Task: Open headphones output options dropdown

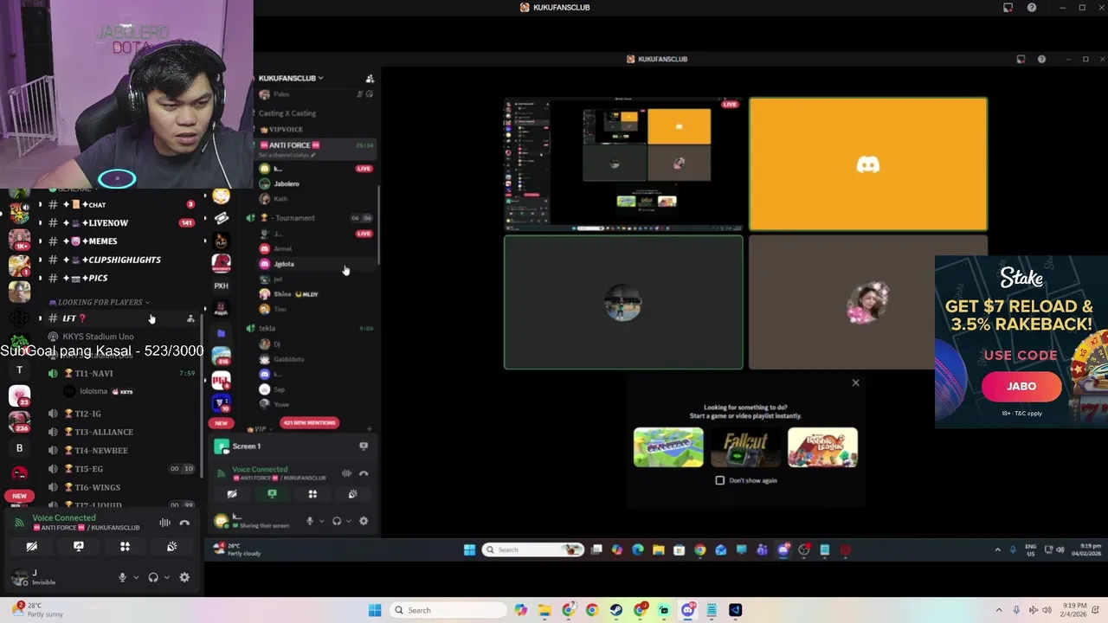Action: click(167, 577)
